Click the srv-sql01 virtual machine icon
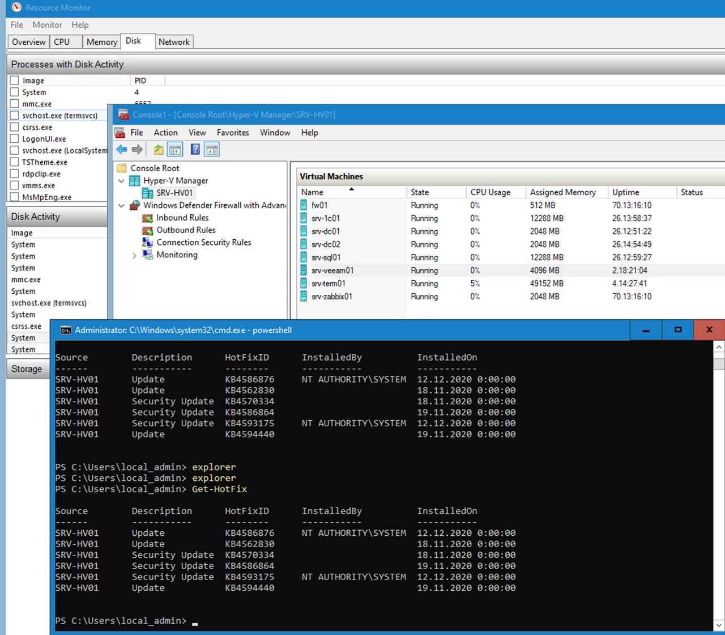Viewport: 725px width, 635px height. pyautogui.click(x=304, y=257)
